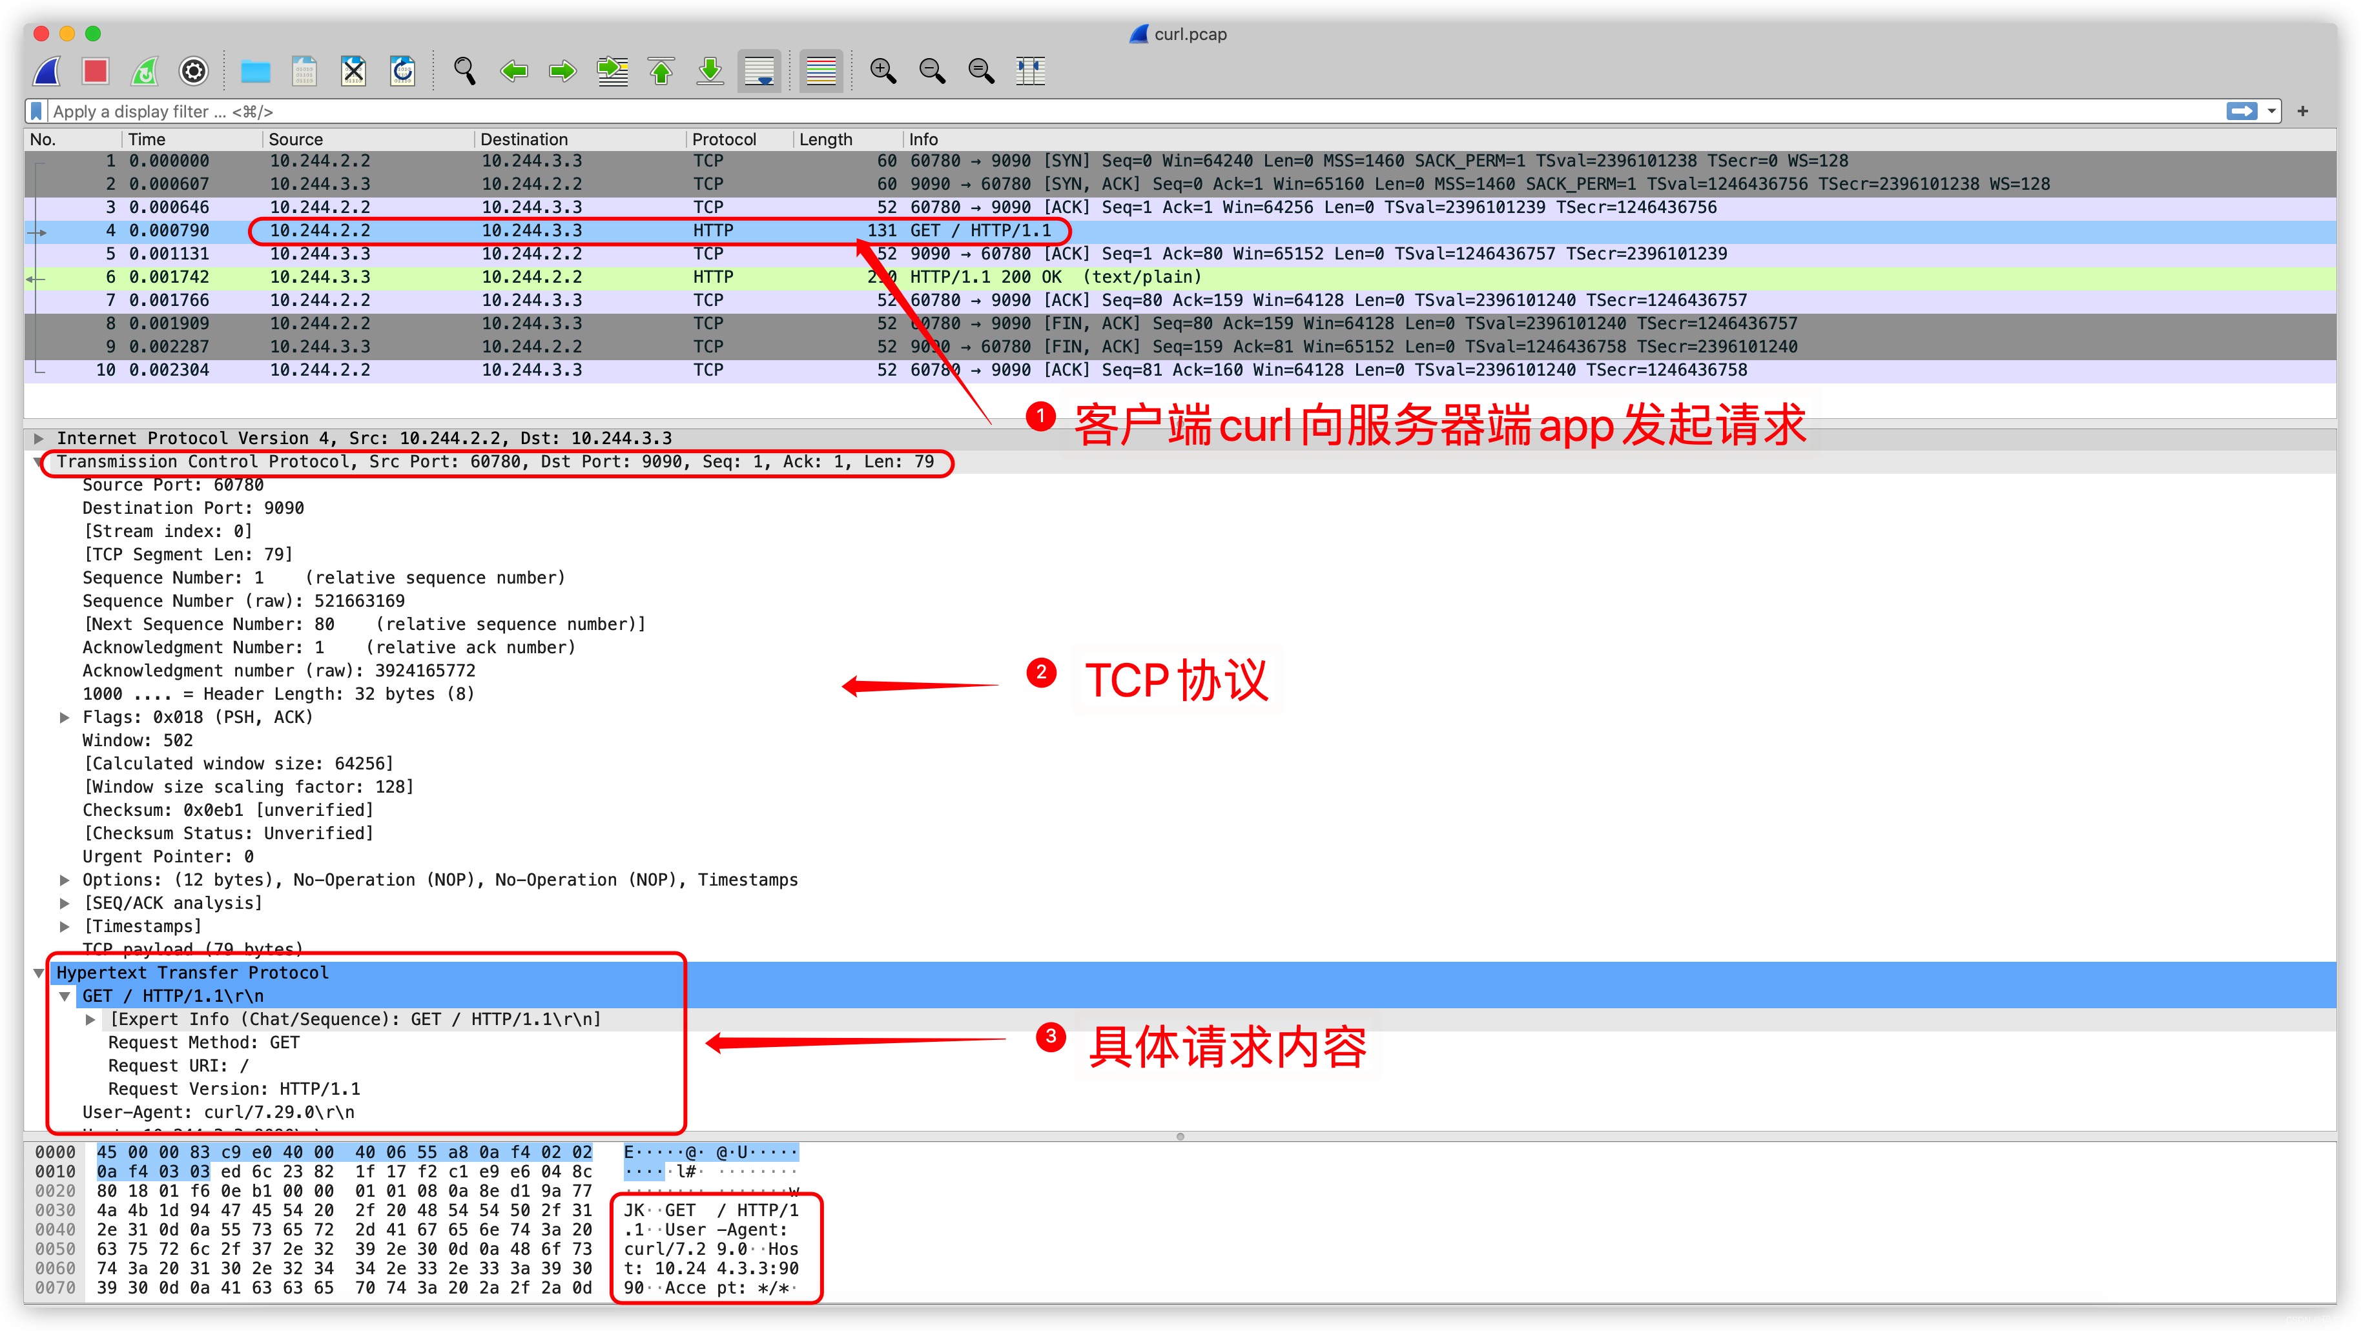Expand the Flags: 0x018 entry

click(64, 717)
